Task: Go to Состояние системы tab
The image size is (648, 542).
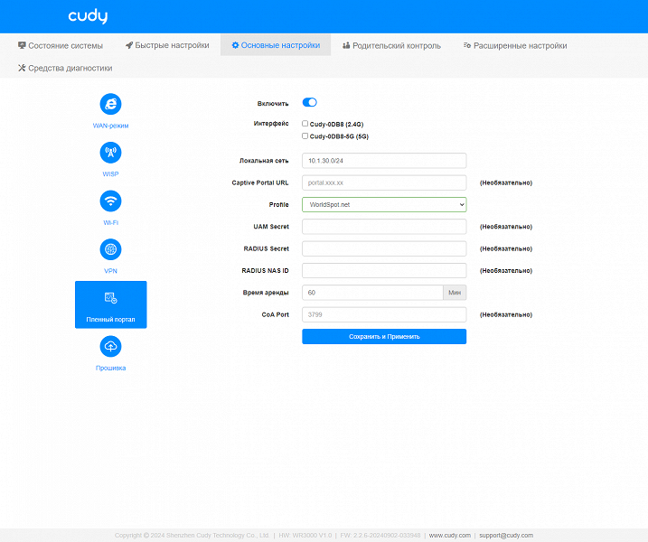Action: coord(61,45)
